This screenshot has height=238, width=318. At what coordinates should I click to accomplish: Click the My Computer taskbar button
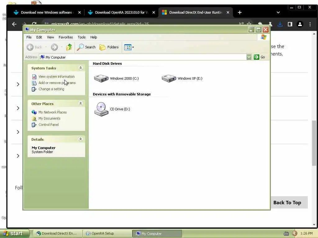click(x=157, y=234)
